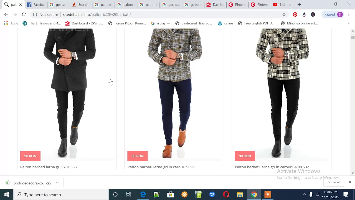Open The 3 Thieves and 4... bookmark

click(42, 23)
